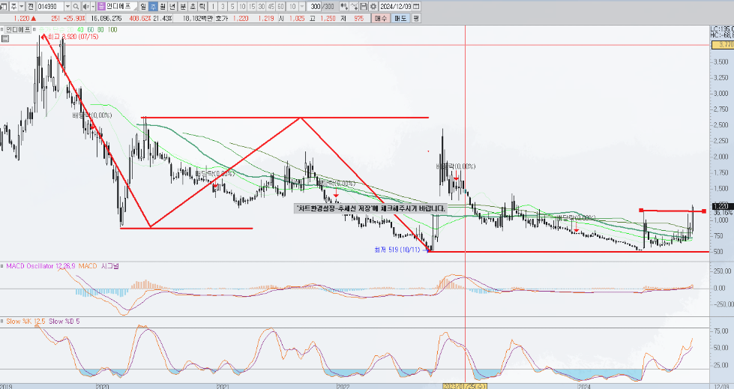Image resolution: width=734 pixels, height=389 pixels.
Task: Click the +25.90% change rate value
Action: tap(74, 18)
